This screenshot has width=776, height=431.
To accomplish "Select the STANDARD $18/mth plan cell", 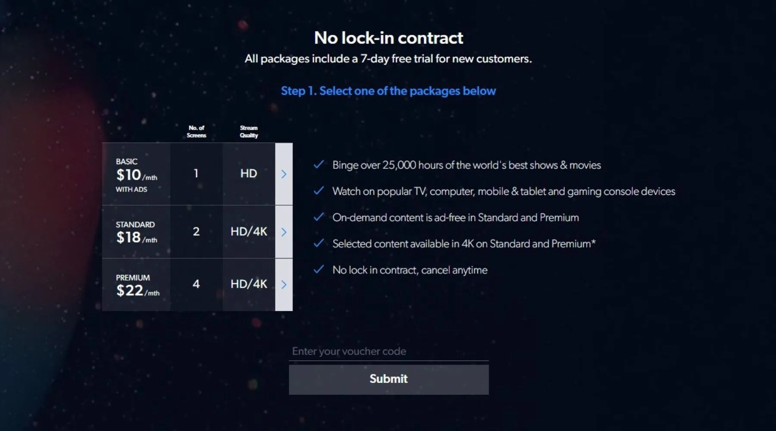I will point(136,232).
